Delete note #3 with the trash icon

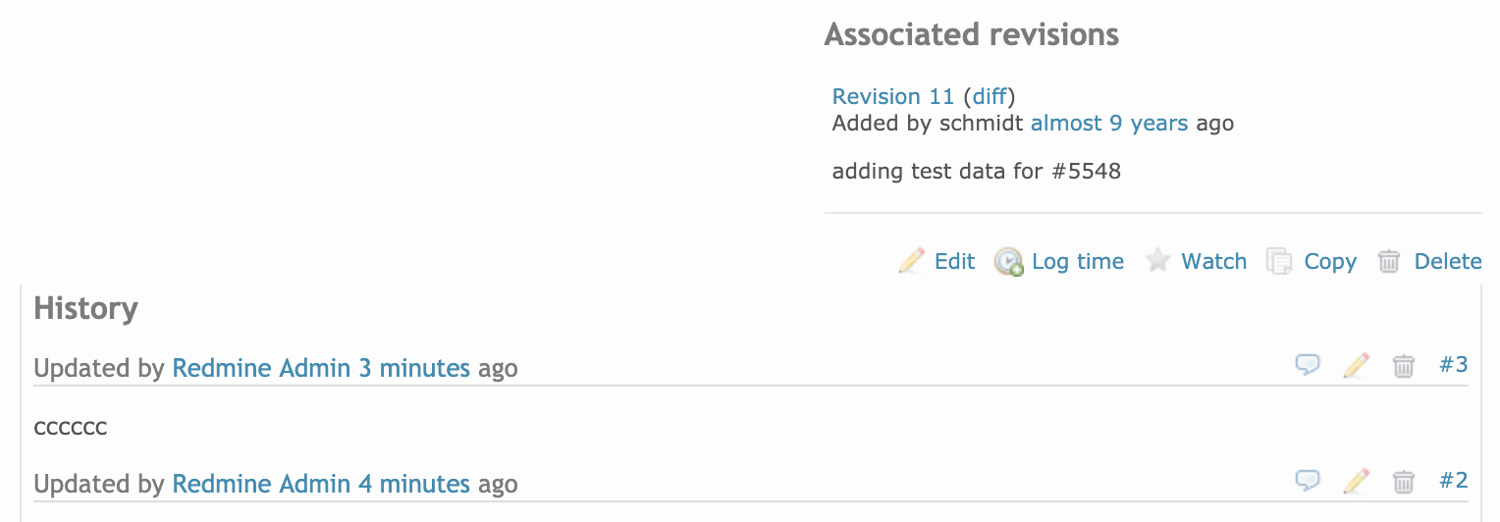(1404, 366)
